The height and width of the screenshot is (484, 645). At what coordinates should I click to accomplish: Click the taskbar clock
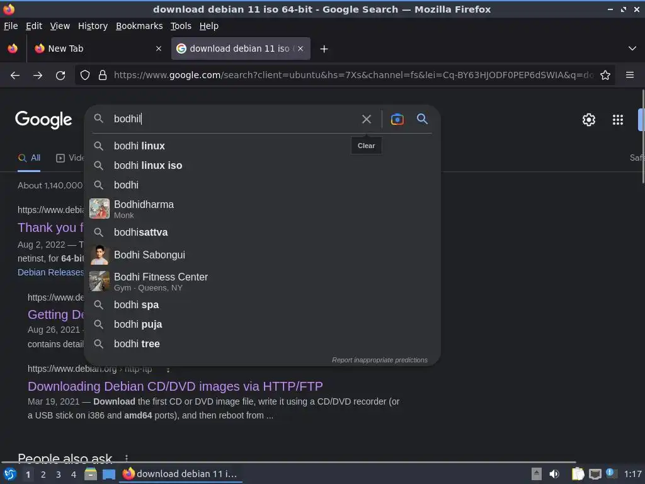(x=632, y=474)
